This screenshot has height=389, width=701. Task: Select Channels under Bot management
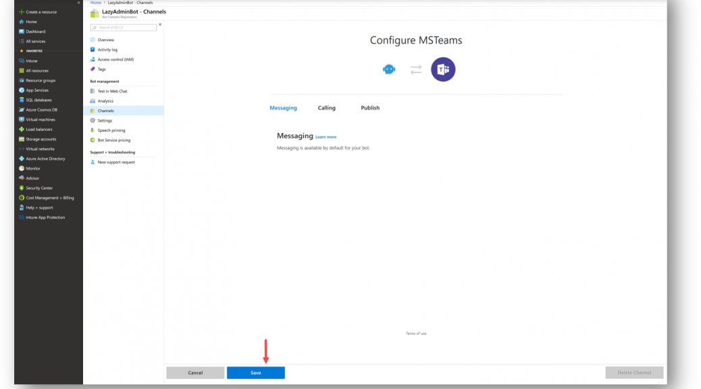point(124,111)
